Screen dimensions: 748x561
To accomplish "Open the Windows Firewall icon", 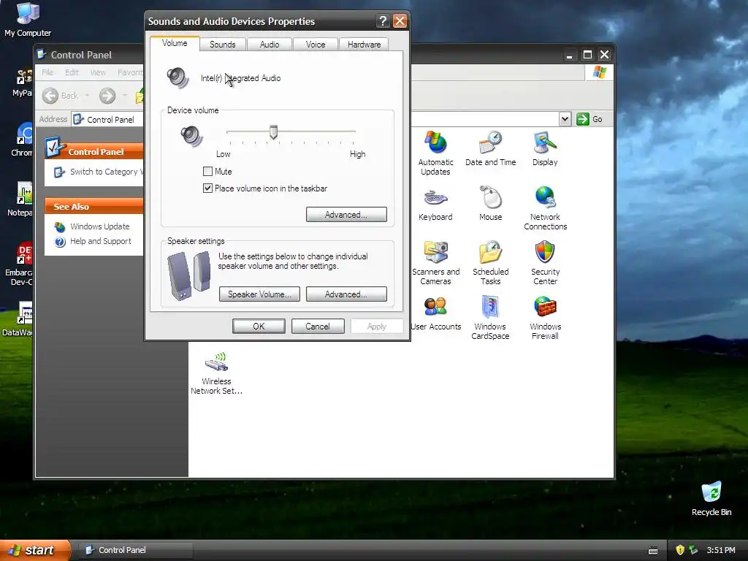I will [x=545, y=318].
